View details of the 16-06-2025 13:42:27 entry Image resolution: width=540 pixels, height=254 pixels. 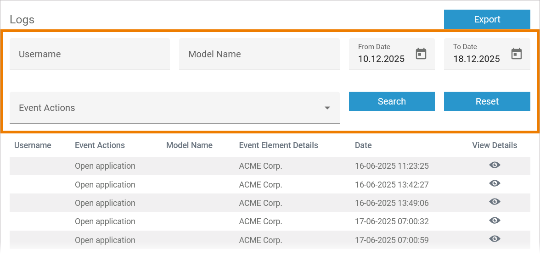point(495,183)
